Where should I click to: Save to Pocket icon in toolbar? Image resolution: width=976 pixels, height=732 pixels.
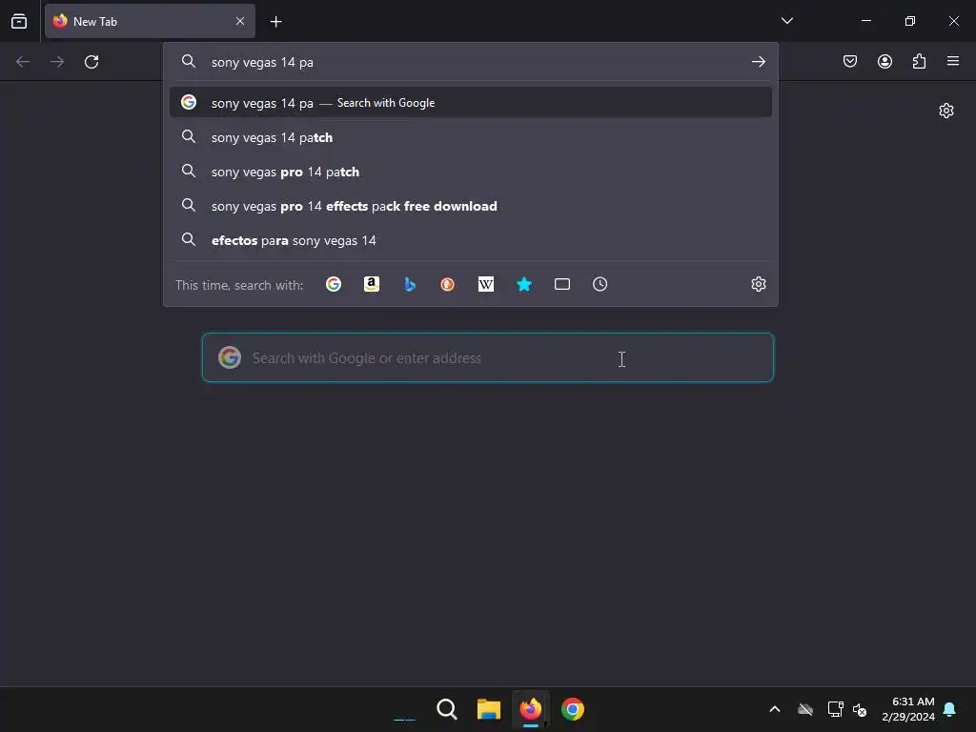click(x=849, y=61)
